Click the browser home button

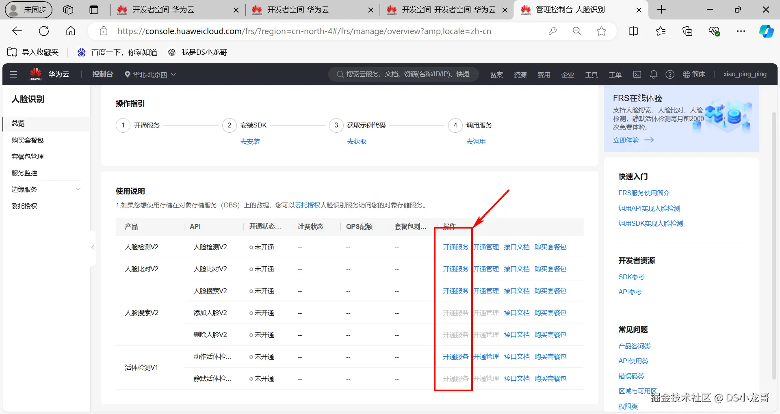[71, 31]
